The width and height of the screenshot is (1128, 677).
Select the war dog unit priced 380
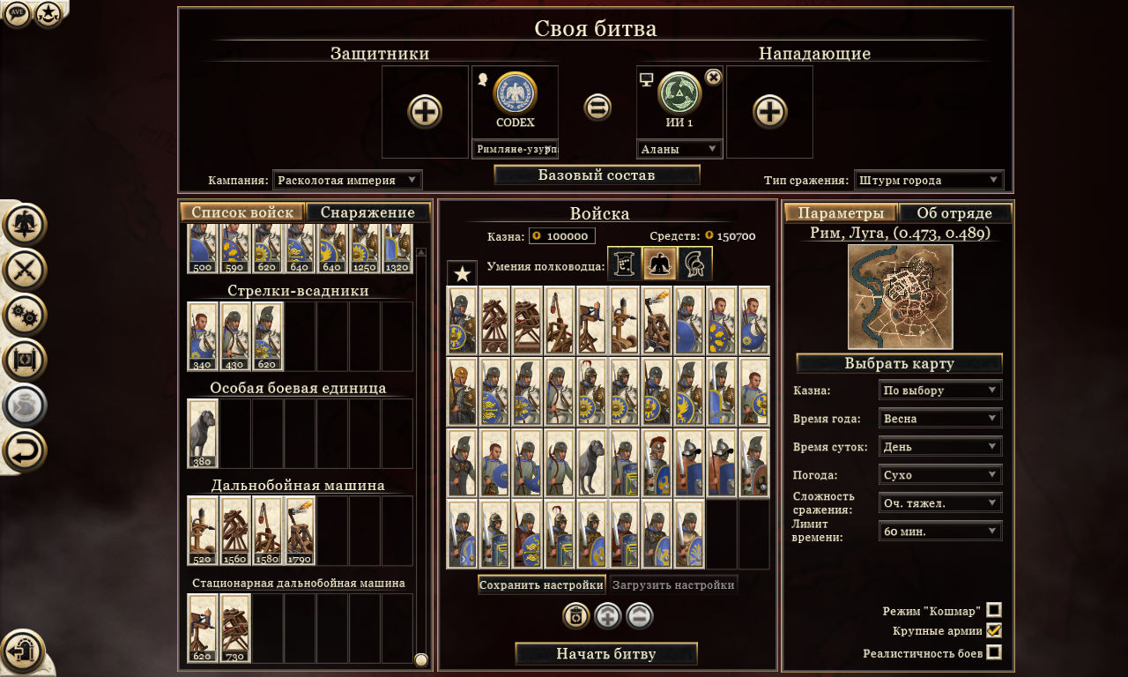coord(203,433)
